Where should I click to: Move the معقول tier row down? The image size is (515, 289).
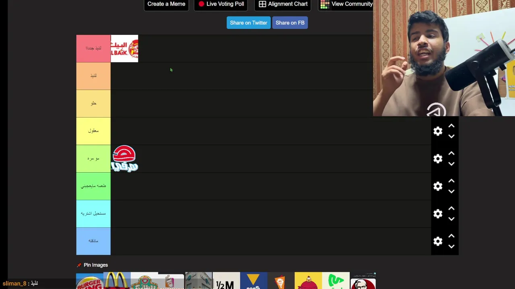pos(451,136)
